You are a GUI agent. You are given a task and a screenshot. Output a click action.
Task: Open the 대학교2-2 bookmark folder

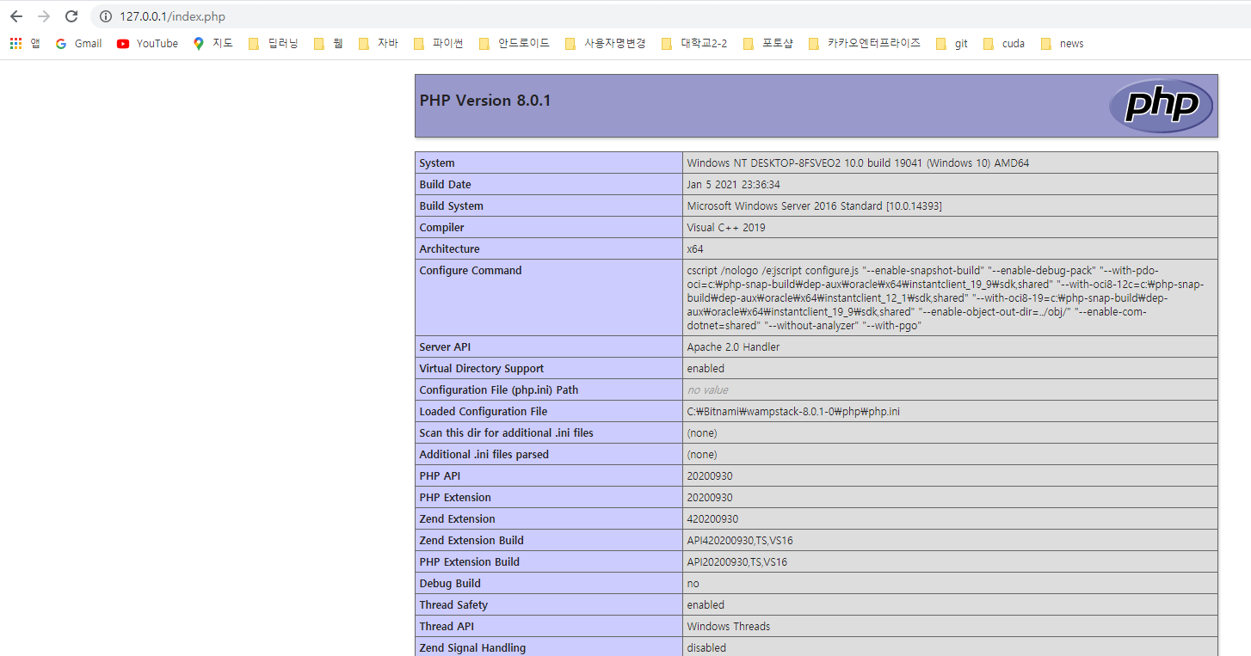(694, 43)
